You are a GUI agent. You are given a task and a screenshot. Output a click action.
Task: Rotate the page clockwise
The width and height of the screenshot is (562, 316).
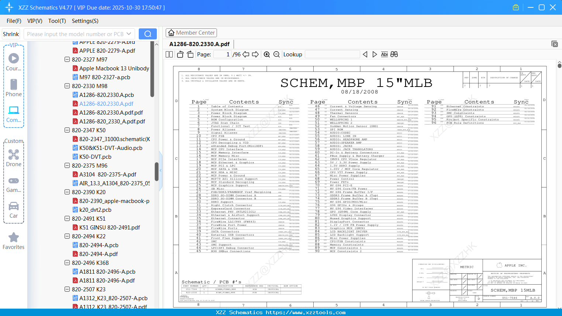click(x=190, y=55)
